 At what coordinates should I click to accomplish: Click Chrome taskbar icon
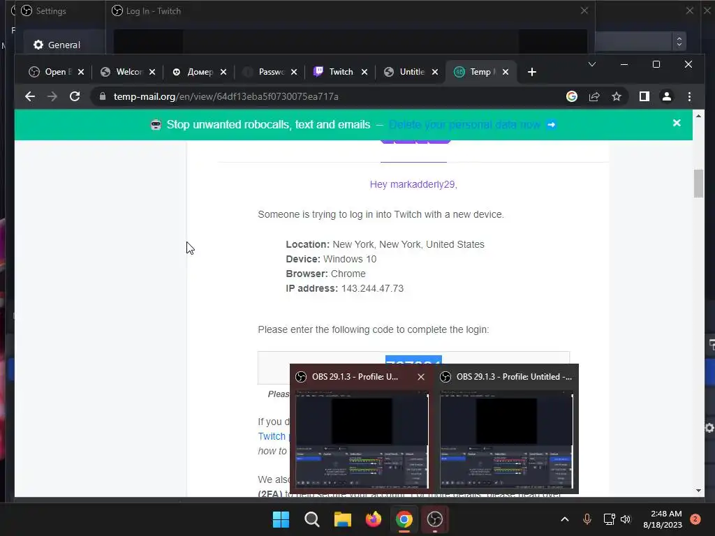tap(404, 519)
